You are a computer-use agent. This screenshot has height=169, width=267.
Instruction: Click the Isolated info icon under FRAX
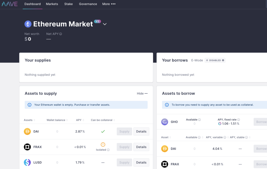click(x=108, y=150)
